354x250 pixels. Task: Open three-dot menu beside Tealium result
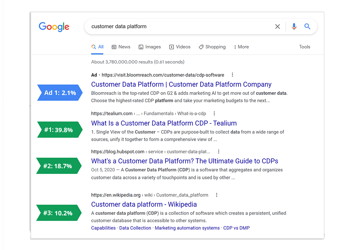214,114
